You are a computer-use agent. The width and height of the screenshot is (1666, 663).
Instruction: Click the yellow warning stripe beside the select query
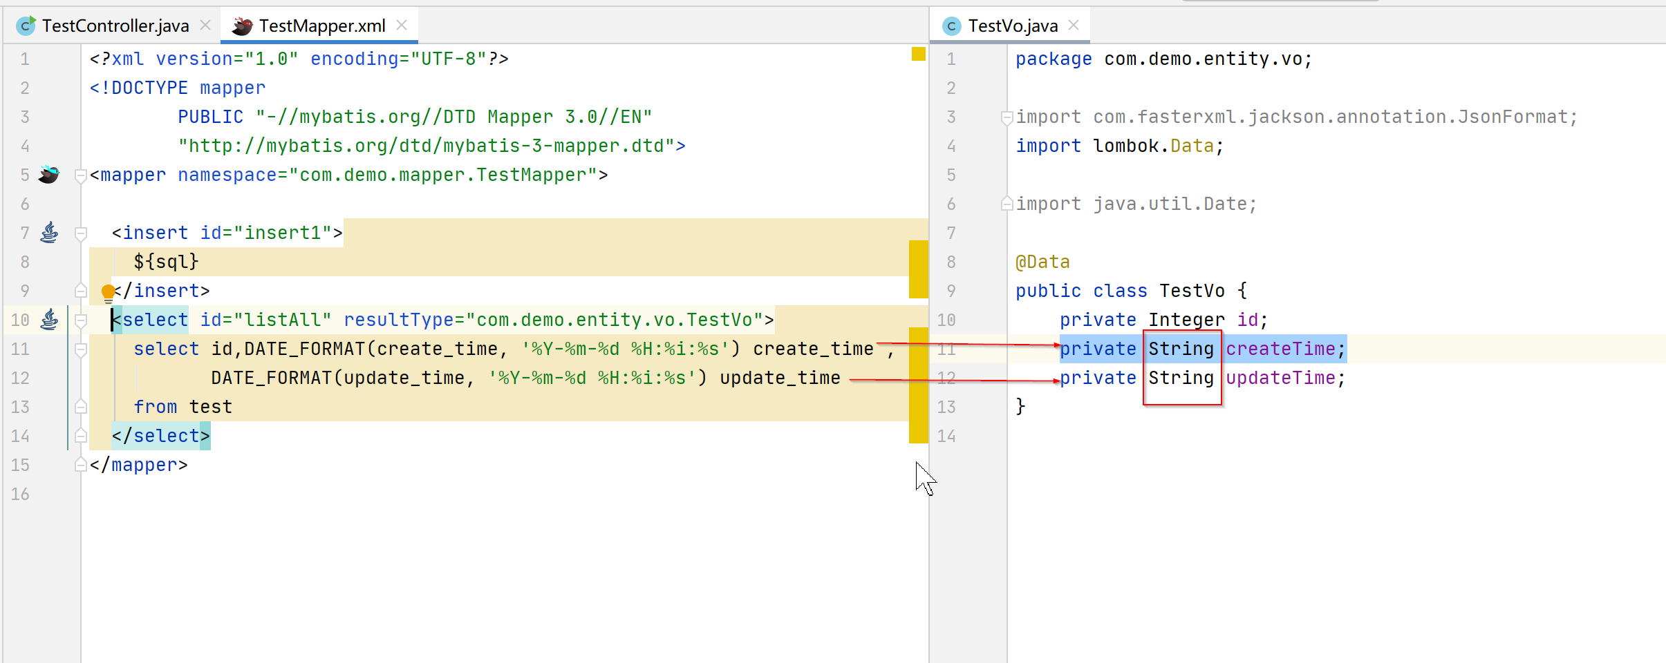coord(918,385)
